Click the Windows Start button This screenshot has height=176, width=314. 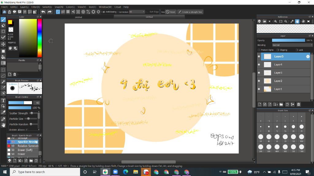[x=5, y=172]
